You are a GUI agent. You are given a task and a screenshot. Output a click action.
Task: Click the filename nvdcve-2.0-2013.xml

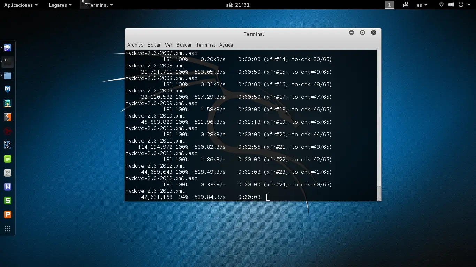coord(155,191)
